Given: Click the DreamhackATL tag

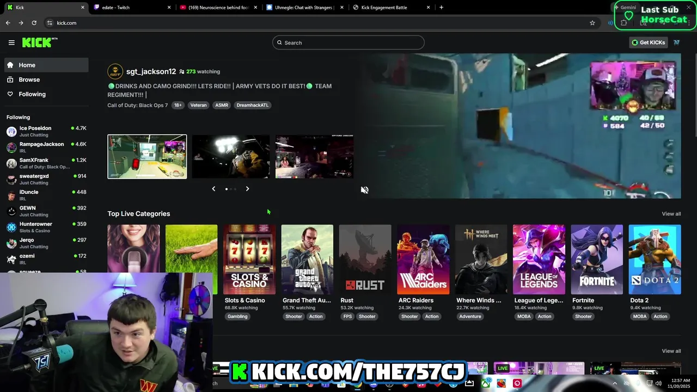Looking at the screenshot, I should click(253, 105).
